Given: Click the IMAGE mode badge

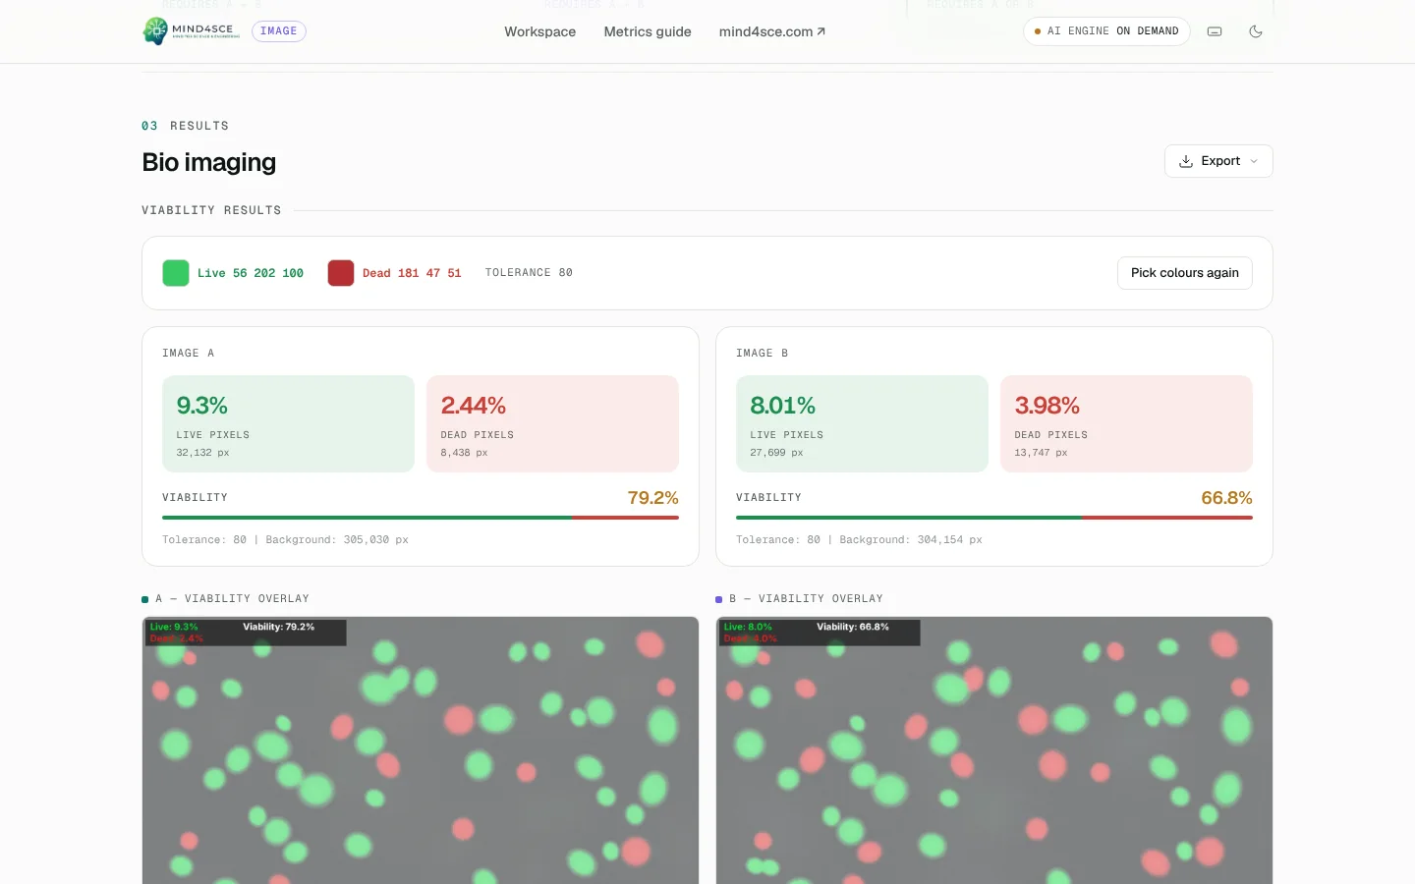Looking at the screenshot, I should tap(279, 31).
